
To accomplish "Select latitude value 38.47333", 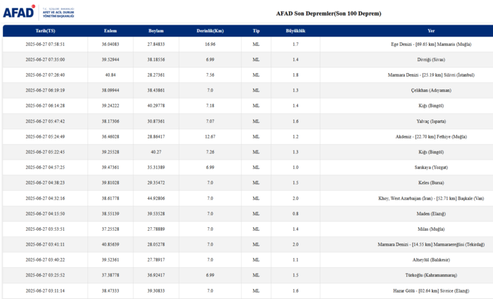I will coord(111,291).
